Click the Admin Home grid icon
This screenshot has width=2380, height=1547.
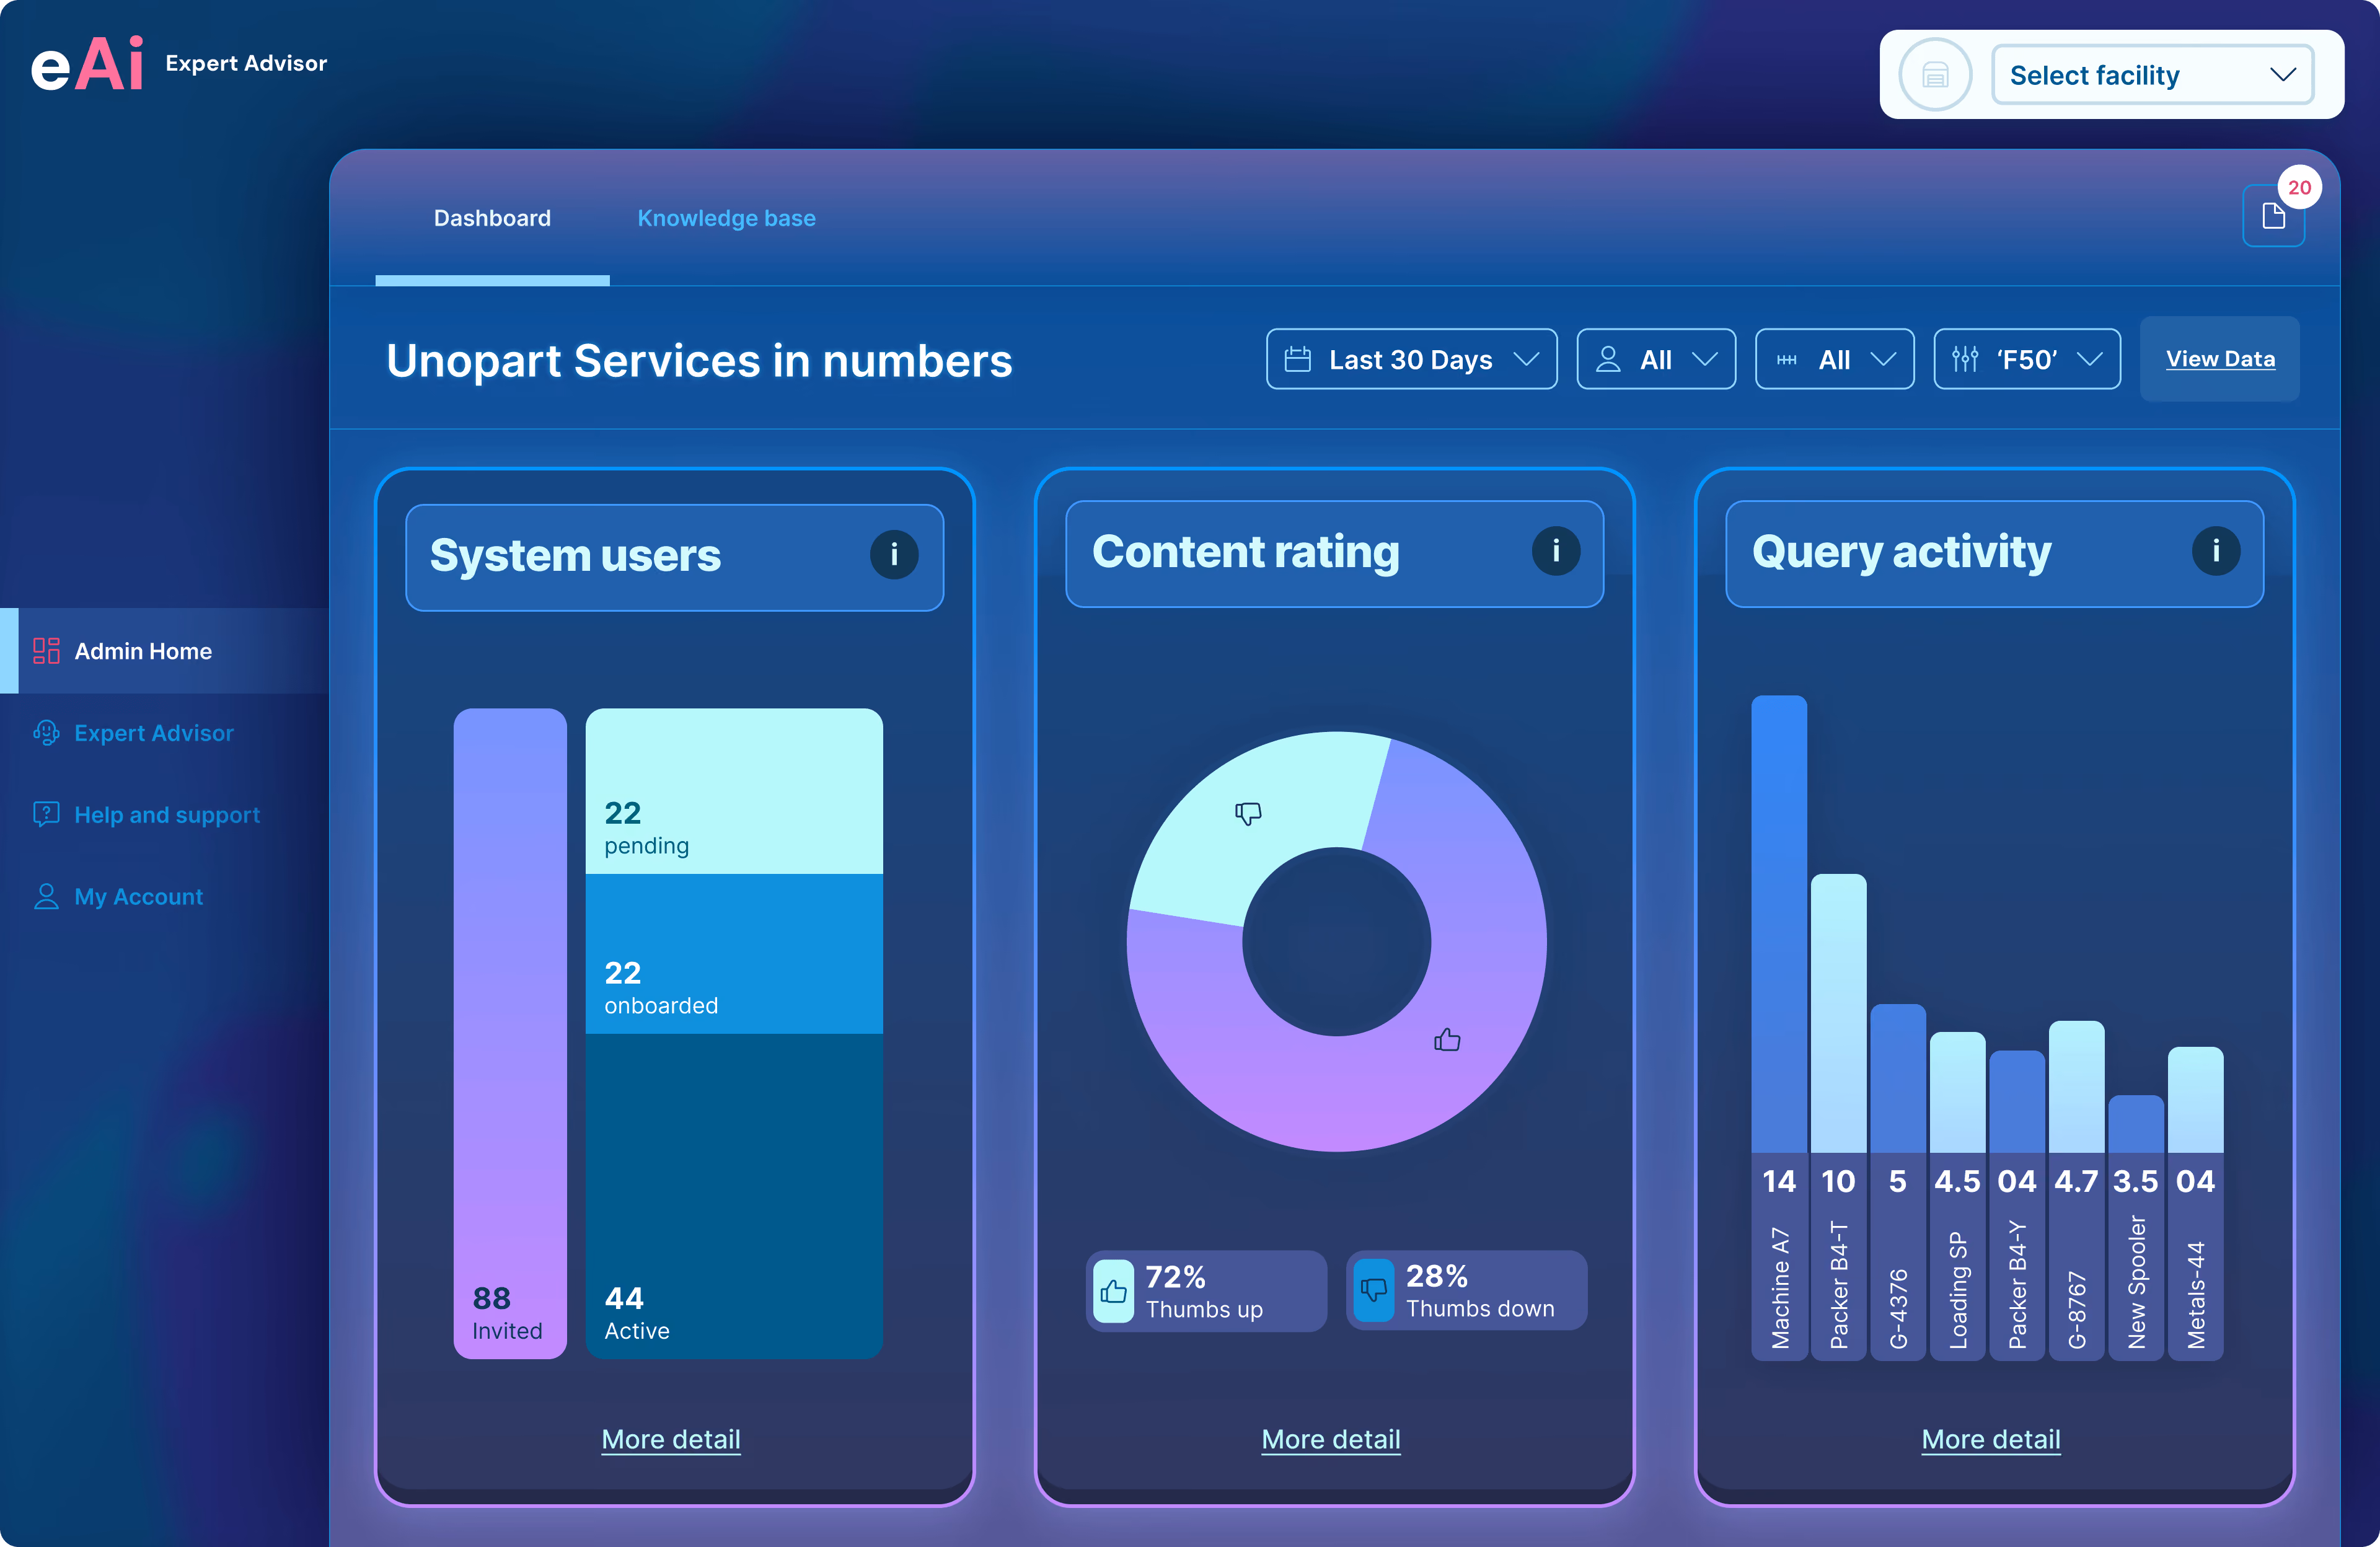(x=46, y=651)
